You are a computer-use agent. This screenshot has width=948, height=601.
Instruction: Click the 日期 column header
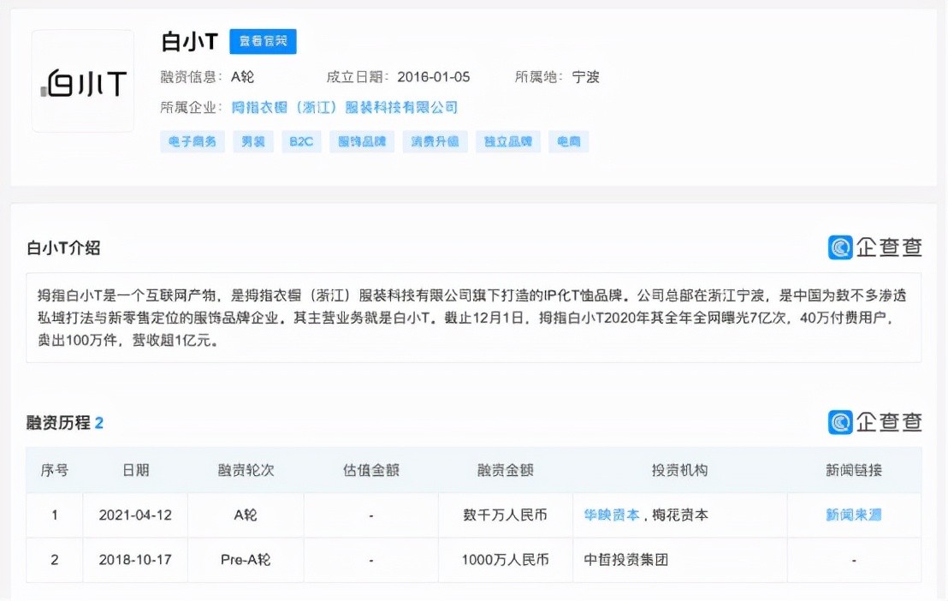point(135,470)
